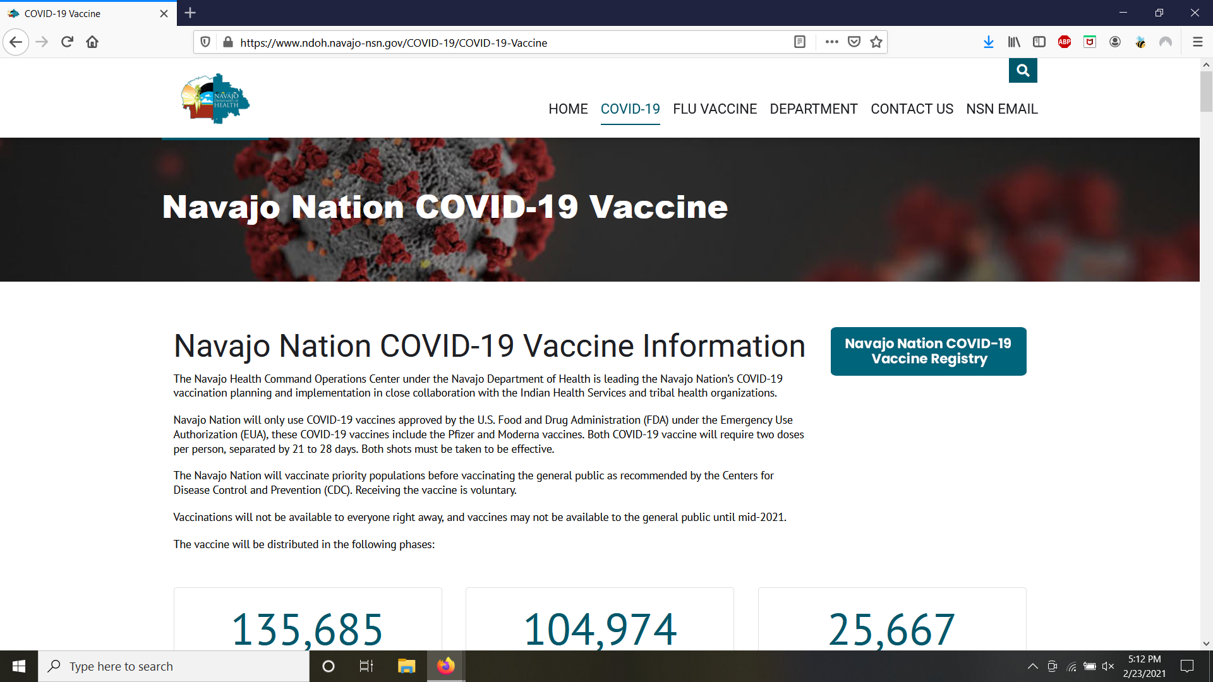Expand Firefox hamburger application menu
This screenshot has width=1213, height=682.
click(1197, 42)
